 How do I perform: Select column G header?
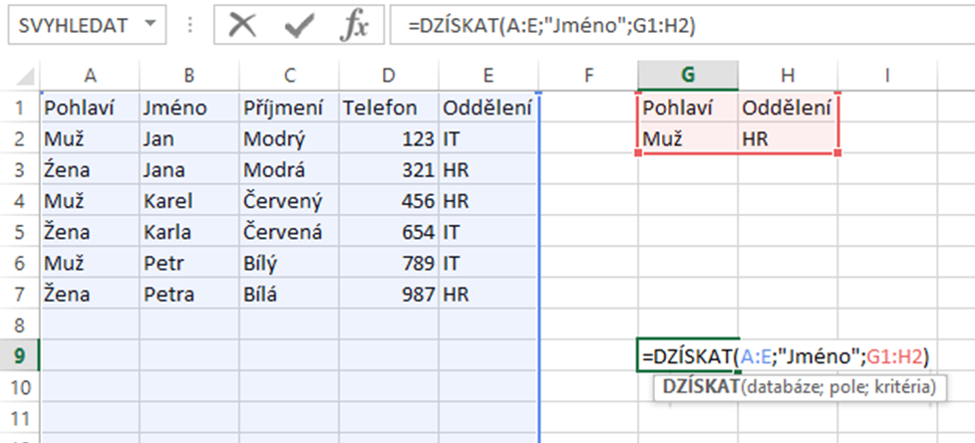pyautogui.click(x=688, y=76)
